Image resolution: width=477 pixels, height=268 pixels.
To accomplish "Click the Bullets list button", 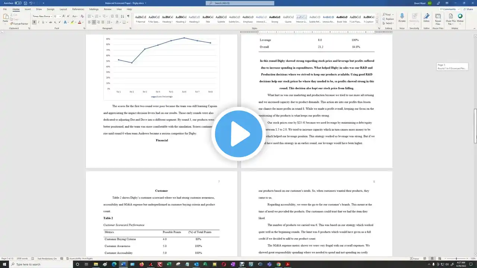I will click(90, 16).
